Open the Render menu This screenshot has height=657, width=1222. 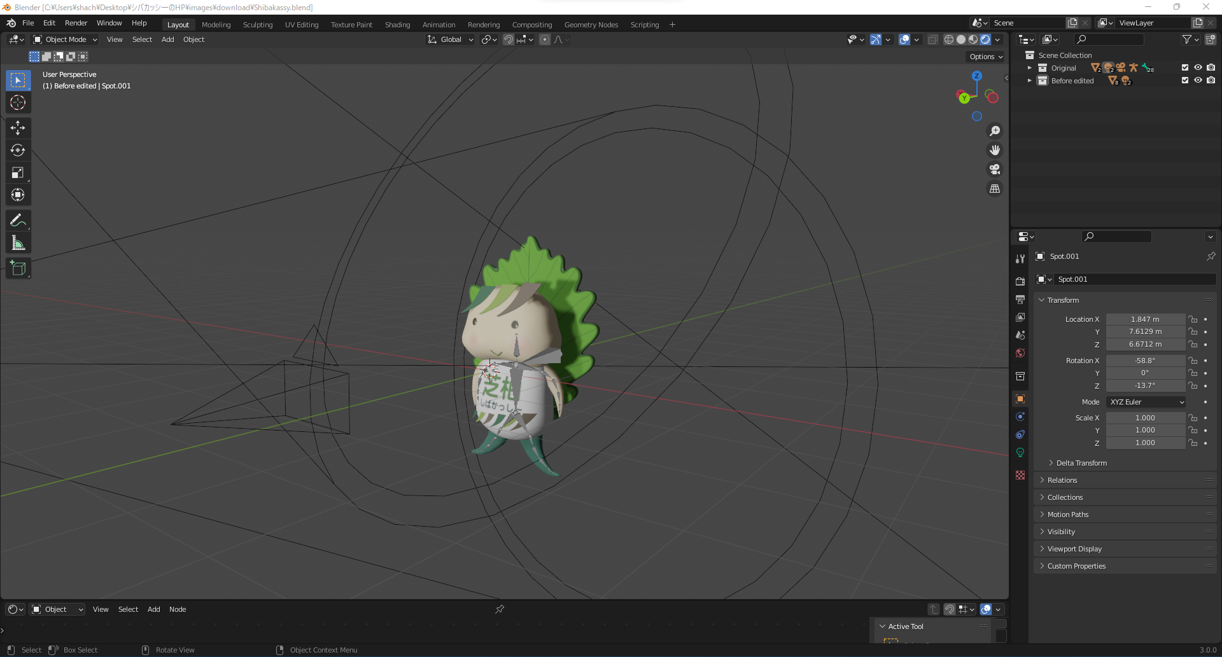tap(76, 23)
